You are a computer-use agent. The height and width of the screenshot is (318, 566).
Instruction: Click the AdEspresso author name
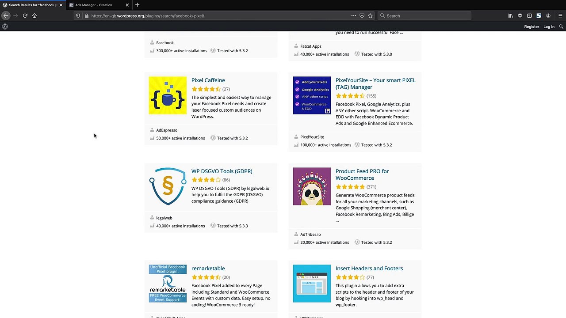coord(167,130)
